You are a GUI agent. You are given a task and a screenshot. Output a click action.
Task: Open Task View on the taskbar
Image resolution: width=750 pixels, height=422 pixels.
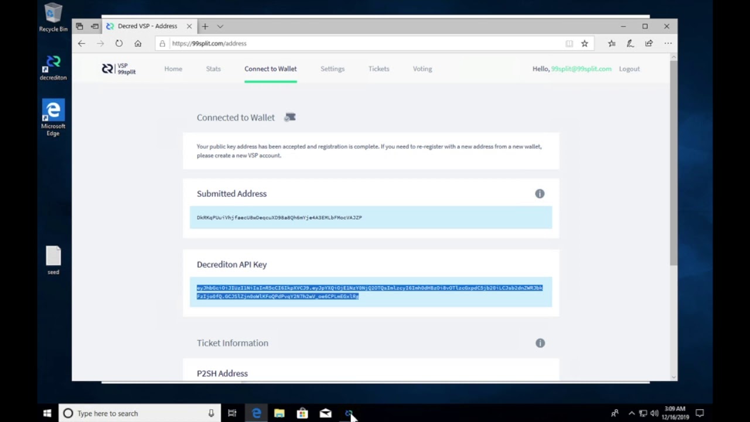(x=232, y=413)
